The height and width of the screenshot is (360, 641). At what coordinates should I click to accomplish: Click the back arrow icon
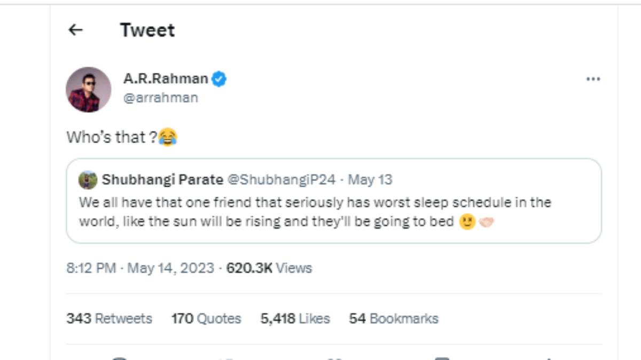76,30
